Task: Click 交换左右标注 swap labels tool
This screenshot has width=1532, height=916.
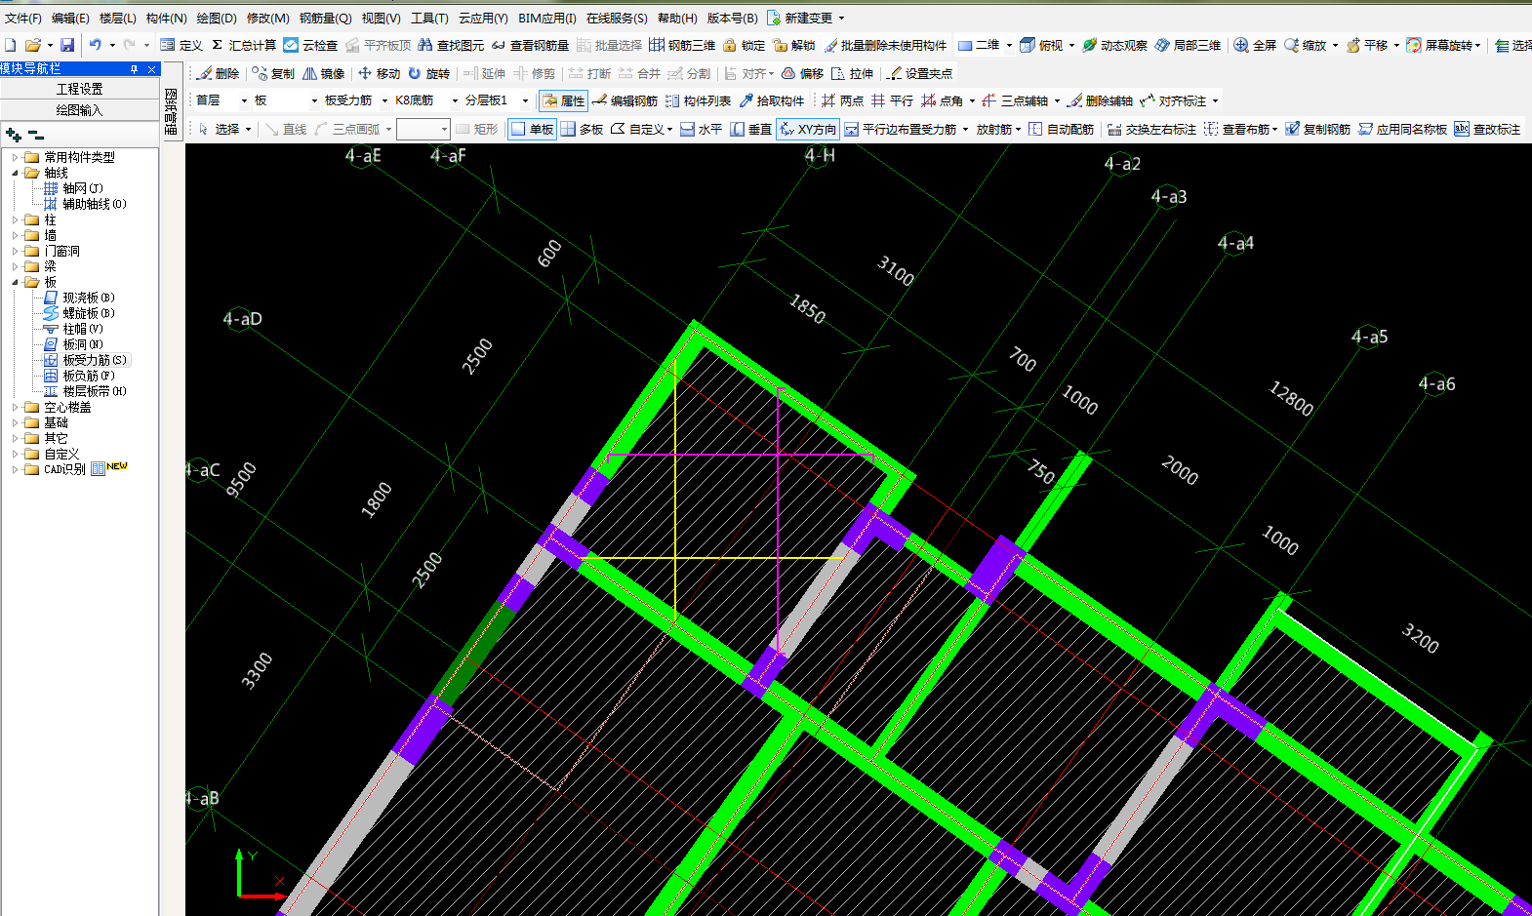Action: 1151,129
